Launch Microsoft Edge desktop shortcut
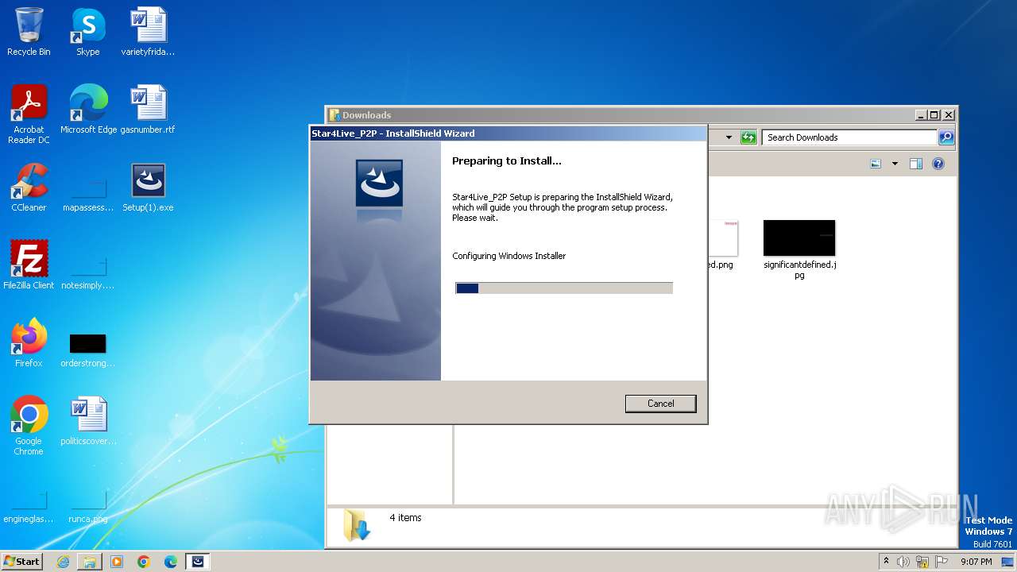 88,110
